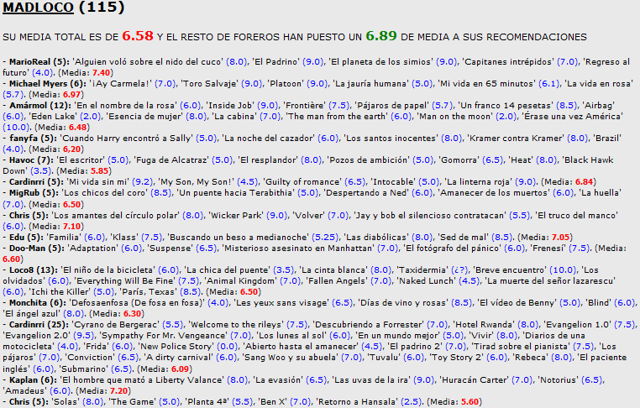This screenshot has height=408, width=640.
Task: Click the film title 'La linterna roja'
Action: [x=478, y=182]
